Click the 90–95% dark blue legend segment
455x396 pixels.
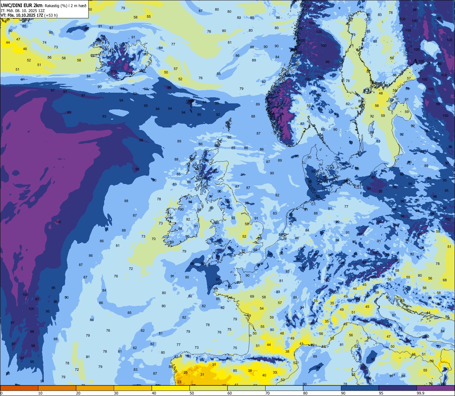(x=360, y=388)
